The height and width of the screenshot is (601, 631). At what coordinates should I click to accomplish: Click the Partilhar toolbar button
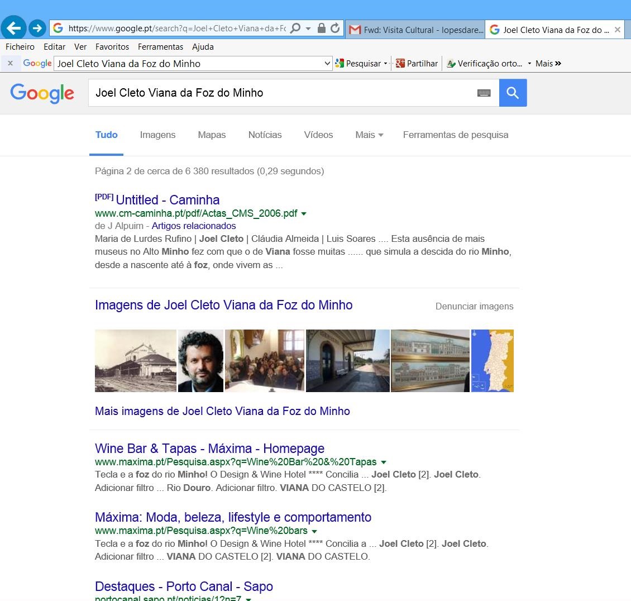417,63
